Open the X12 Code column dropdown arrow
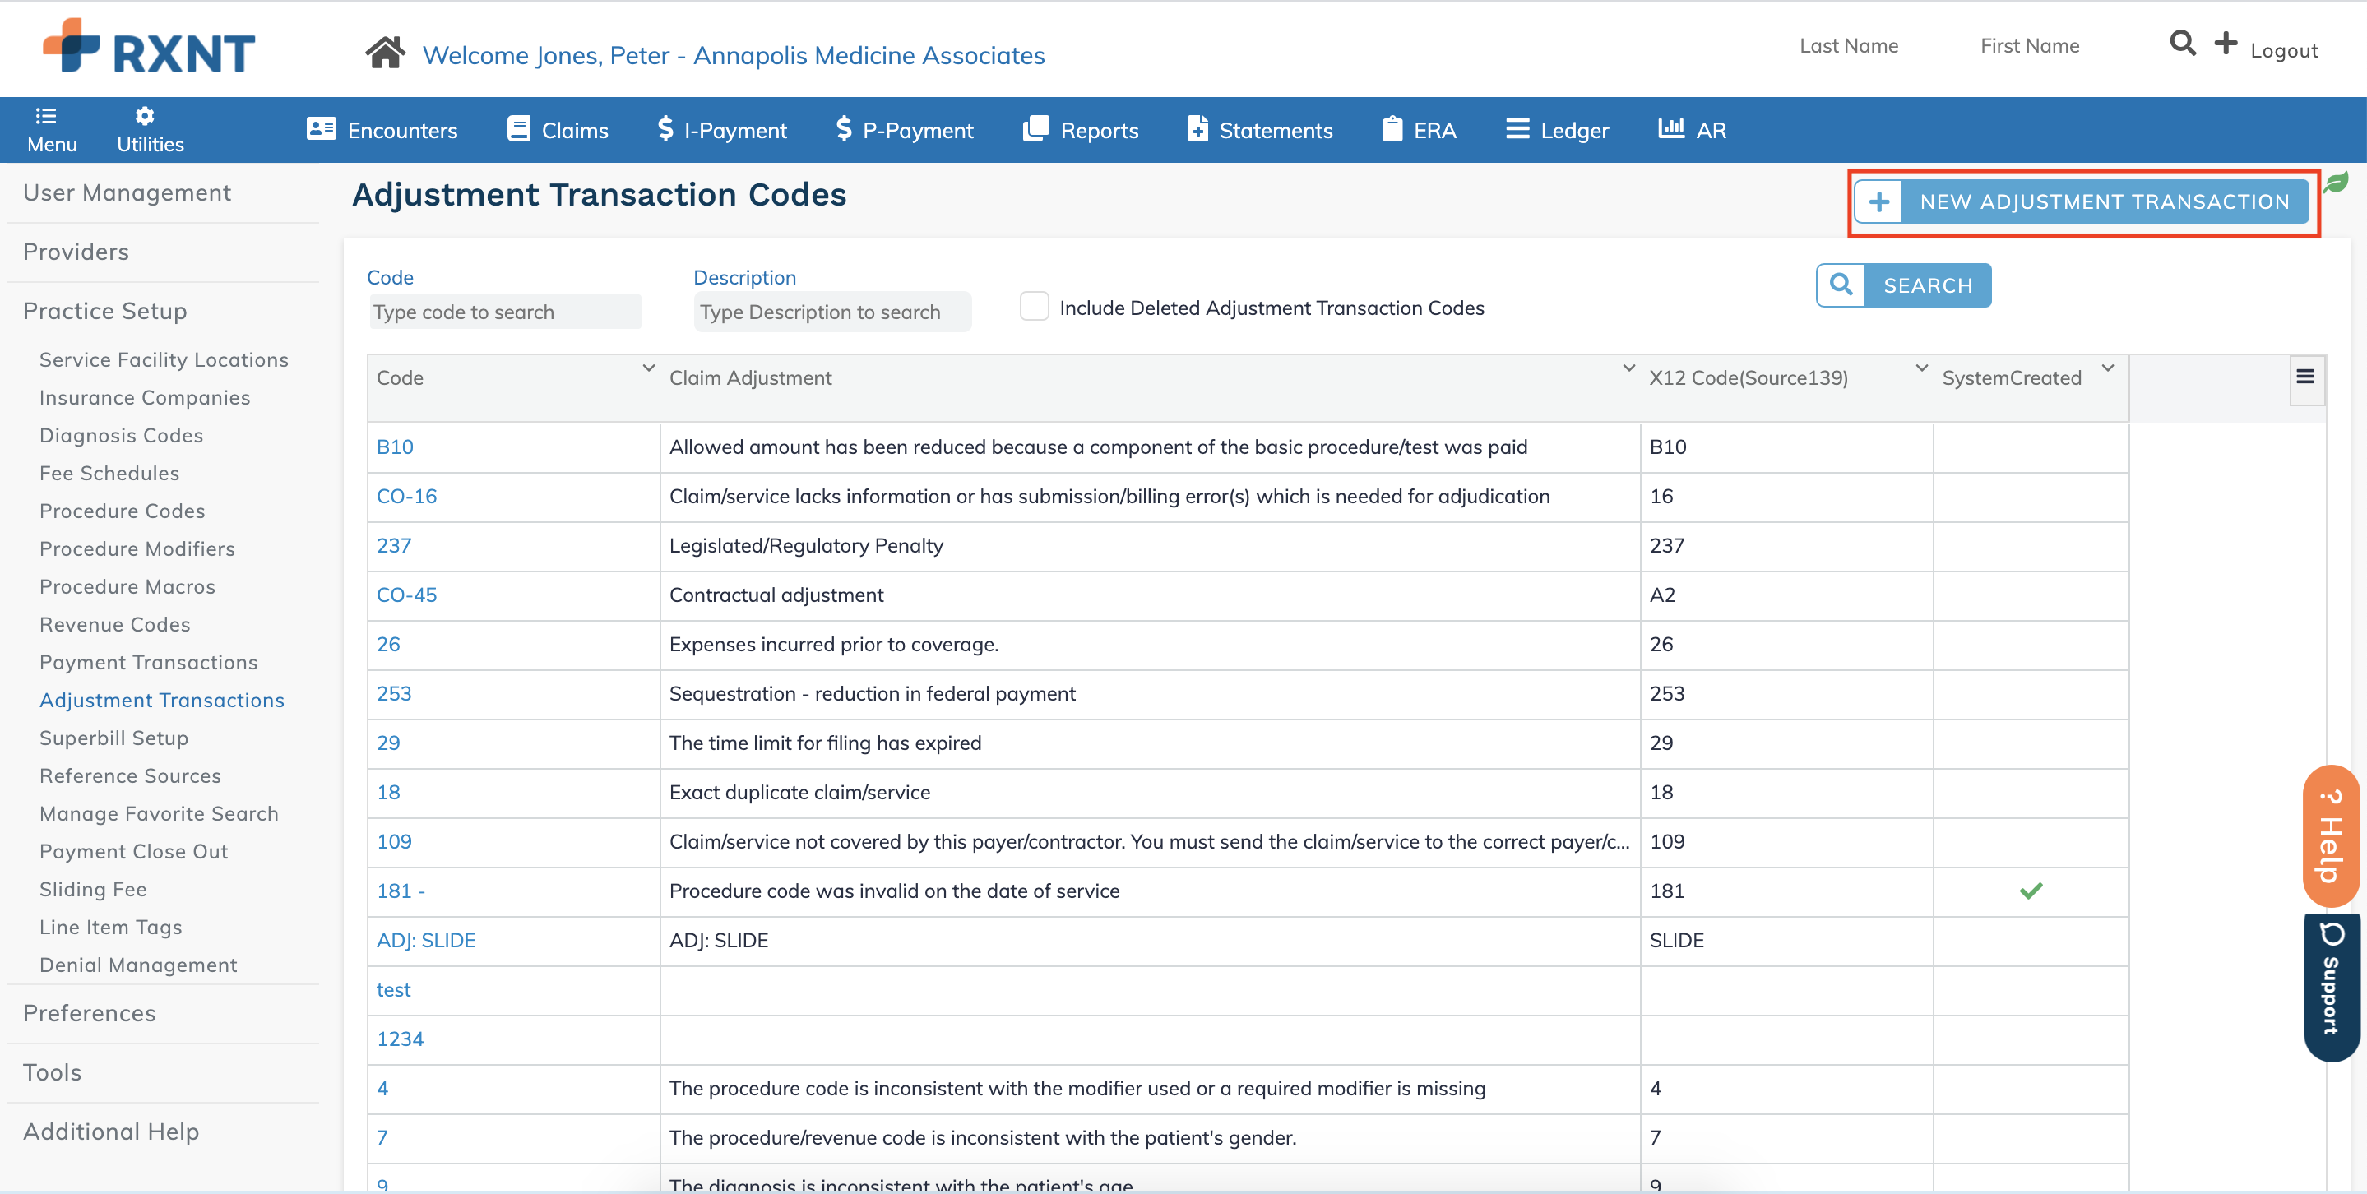Image resolution: width=2367 pixels, height=1194 pixels. point(1920,368)
